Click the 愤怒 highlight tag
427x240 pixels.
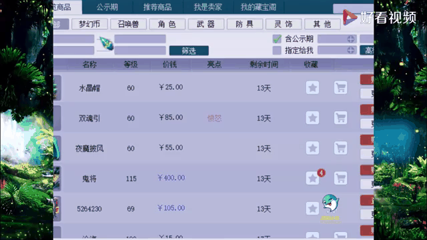214,119
